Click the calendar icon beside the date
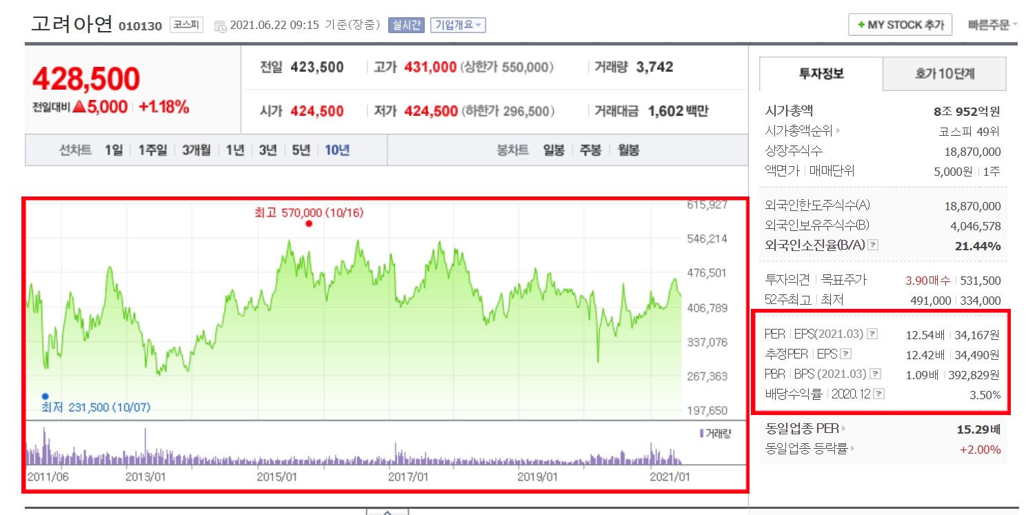The image size is (1026, 515). [x=220, y=26]
